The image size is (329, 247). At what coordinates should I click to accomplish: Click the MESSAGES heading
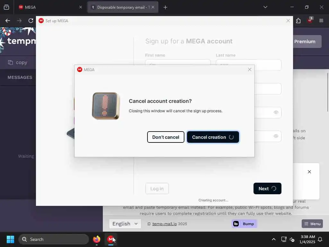click(x=20, y=77)
